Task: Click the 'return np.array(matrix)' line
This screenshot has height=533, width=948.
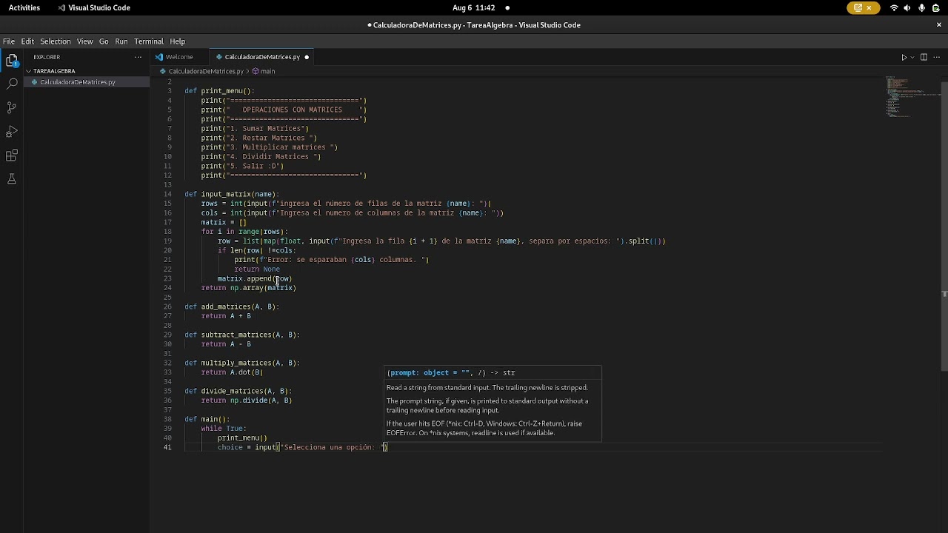Action: pyautogui.click(x=248, y=288)
